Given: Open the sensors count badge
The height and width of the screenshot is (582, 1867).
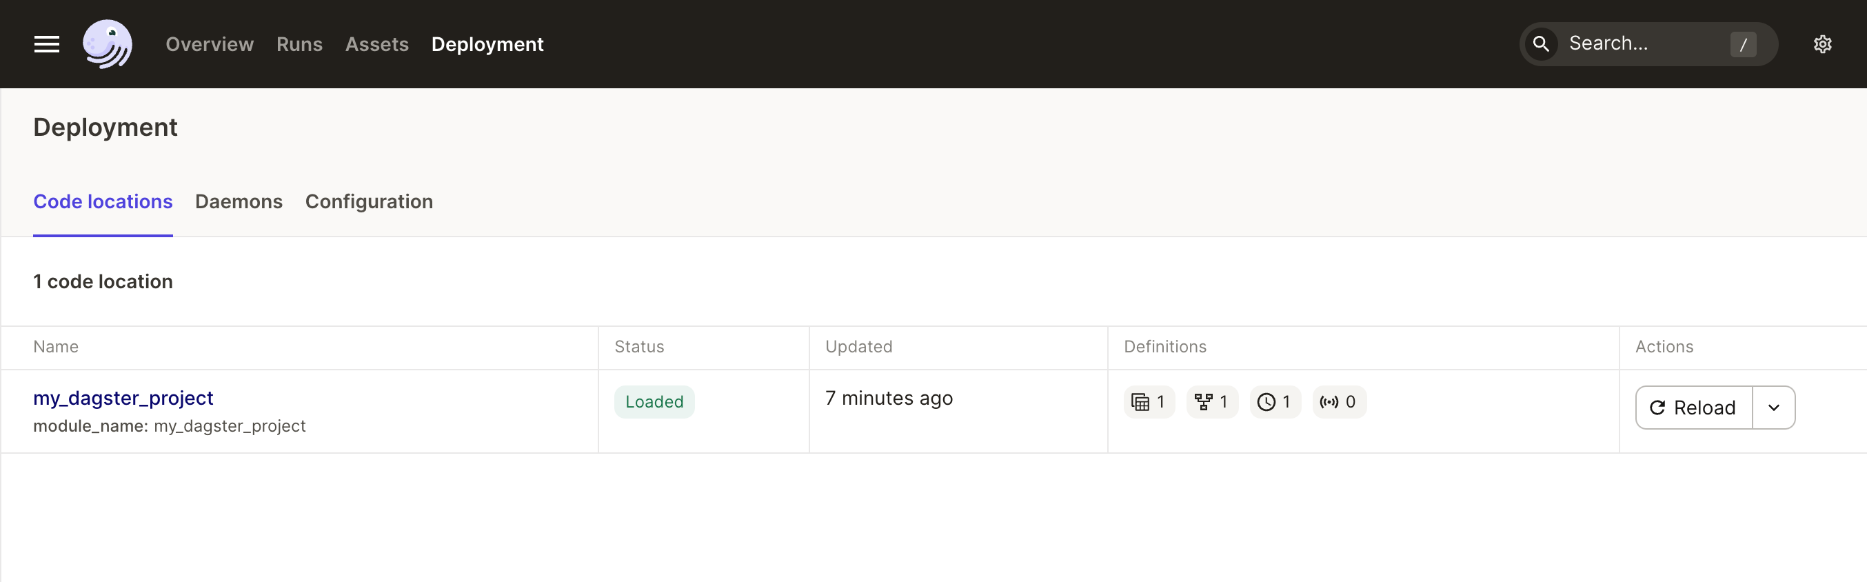Looking at the screenshot, I should pyautogui.click(x=1339, y=401).
